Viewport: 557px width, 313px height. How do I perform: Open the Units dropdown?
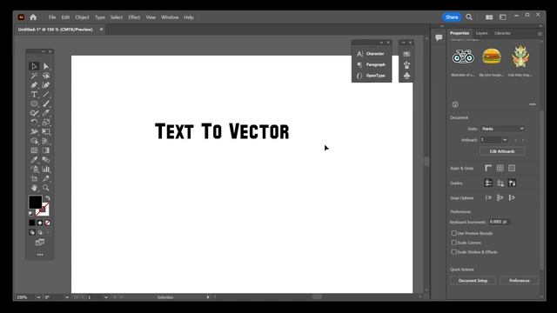coord(503,129)
